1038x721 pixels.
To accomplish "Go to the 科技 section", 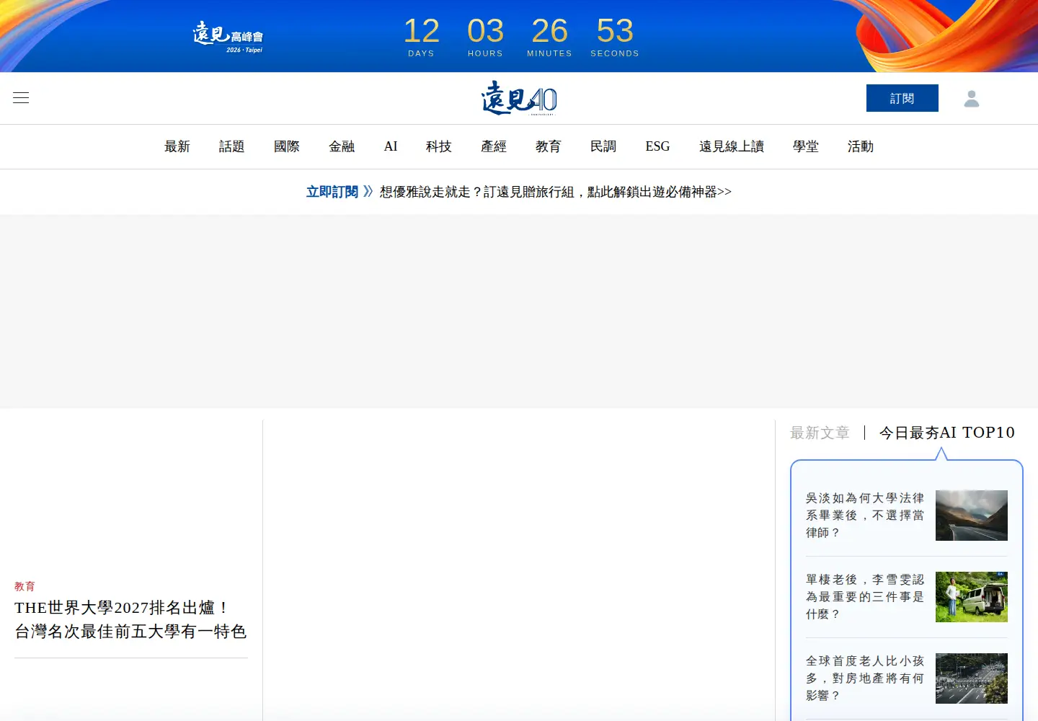I will [x=439, y=146].
